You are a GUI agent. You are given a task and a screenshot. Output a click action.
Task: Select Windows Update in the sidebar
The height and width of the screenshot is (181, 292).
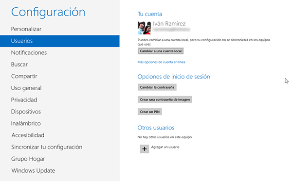33,171
